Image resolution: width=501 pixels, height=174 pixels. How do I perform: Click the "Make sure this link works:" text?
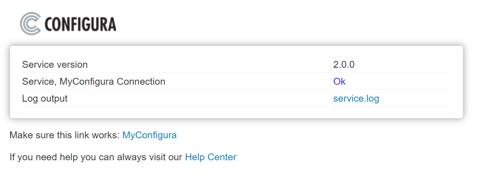click(65, 135)
